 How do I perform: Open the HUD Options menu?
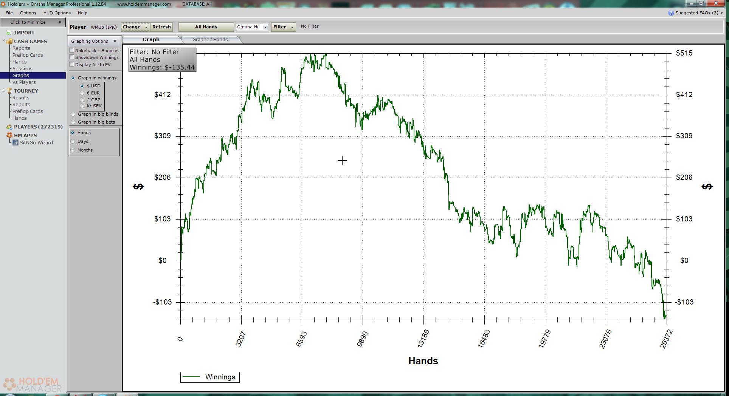click(x=57, y=13)
